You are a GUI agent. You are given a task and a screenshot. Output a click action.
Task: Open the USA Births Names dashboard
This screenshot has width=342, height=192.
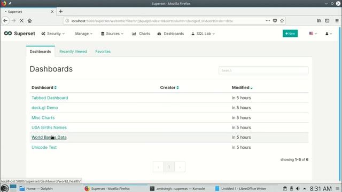49,127
